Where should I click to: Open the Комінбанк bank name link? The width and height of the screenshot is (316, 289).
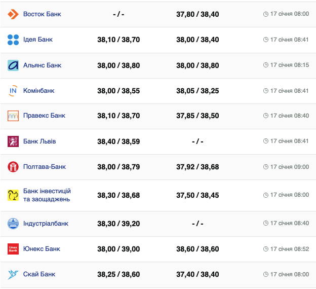pos(39,91)
